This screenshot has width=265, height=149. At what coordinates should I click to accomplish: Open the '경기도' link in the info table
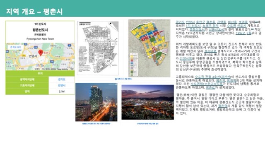tap(62, 79)
